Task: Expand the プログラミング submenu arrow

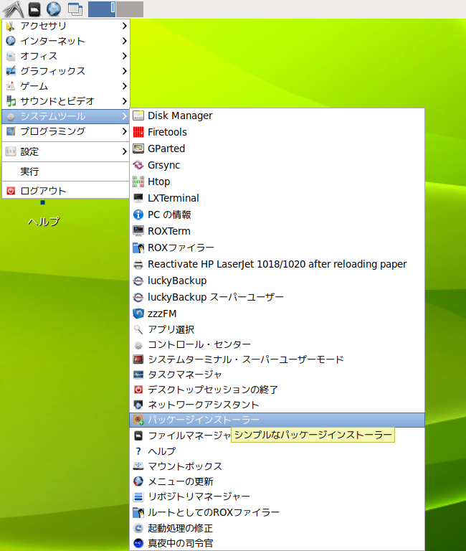Action: (124, 131)
